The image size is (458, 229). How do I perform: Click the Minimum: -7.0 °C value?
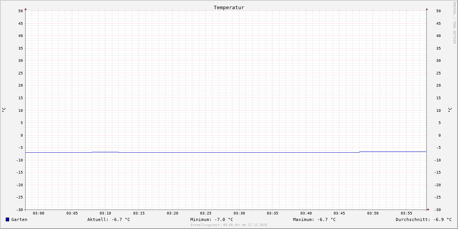click(212, 219)
